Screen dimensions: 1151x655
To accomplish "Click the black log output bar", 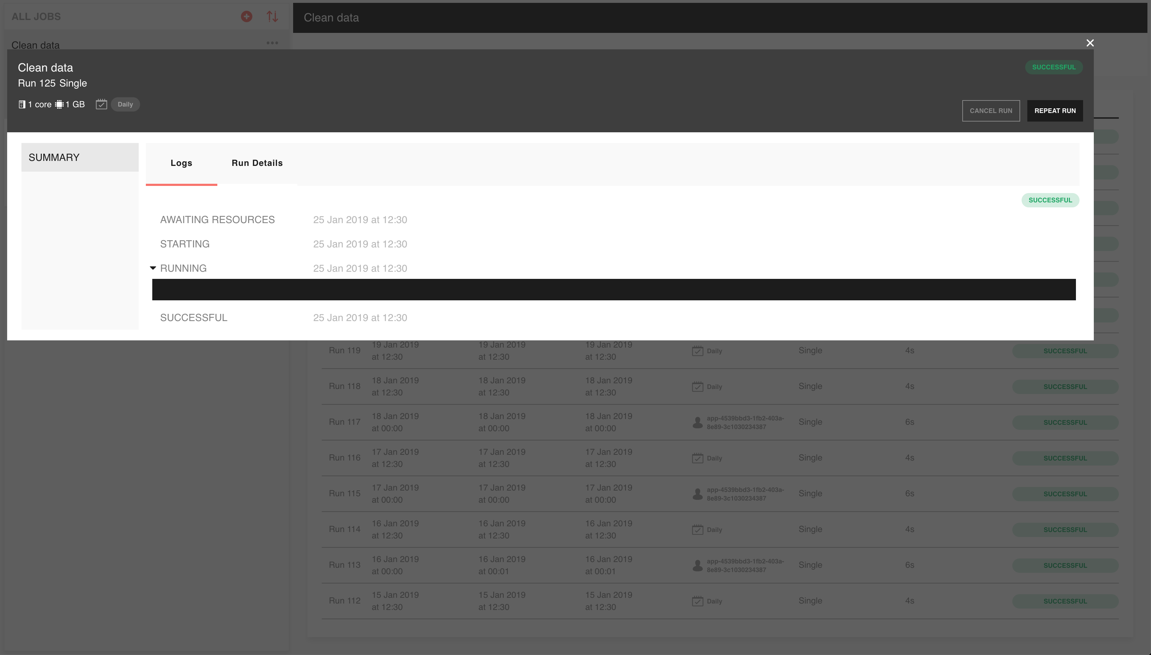I will click(614, 289).
